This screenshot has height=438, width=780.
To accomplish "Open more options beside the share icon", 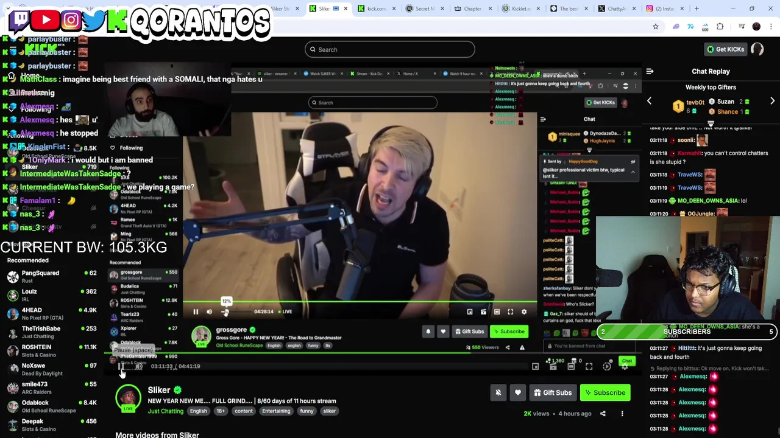I will point(622,414).
